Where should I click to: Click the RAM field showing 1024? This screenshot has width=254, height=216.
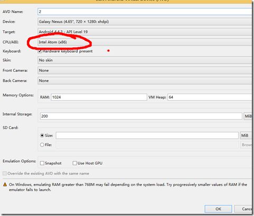[99, 97]
